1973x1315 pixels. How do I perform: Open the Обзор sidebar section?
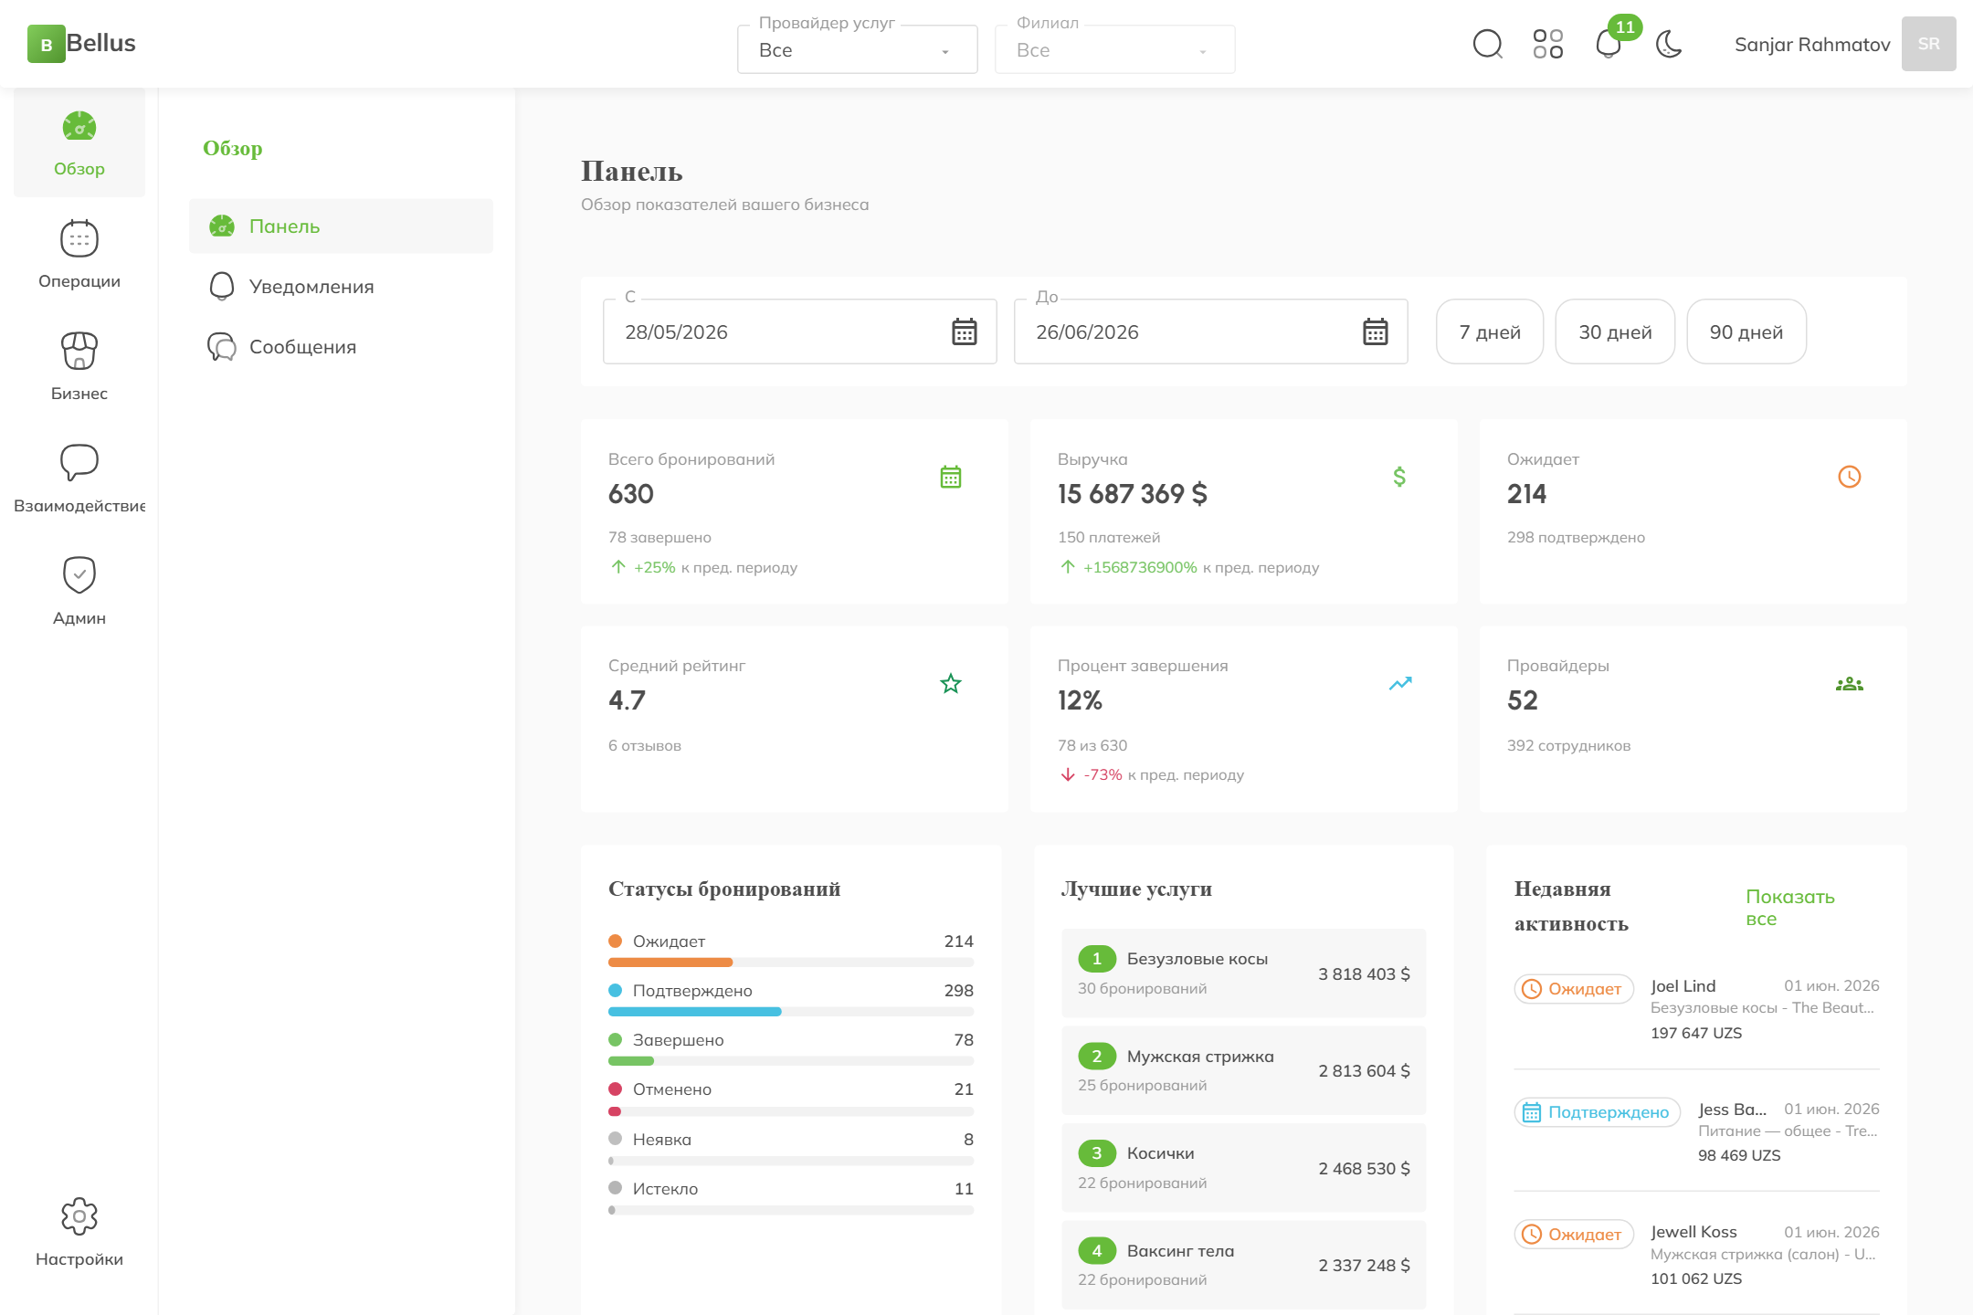tap(79, 143)
